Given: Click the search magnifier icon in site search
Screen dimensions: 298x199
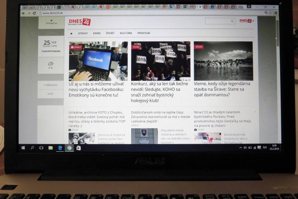Looking at the screenshot, I should (x=232, y=21).
